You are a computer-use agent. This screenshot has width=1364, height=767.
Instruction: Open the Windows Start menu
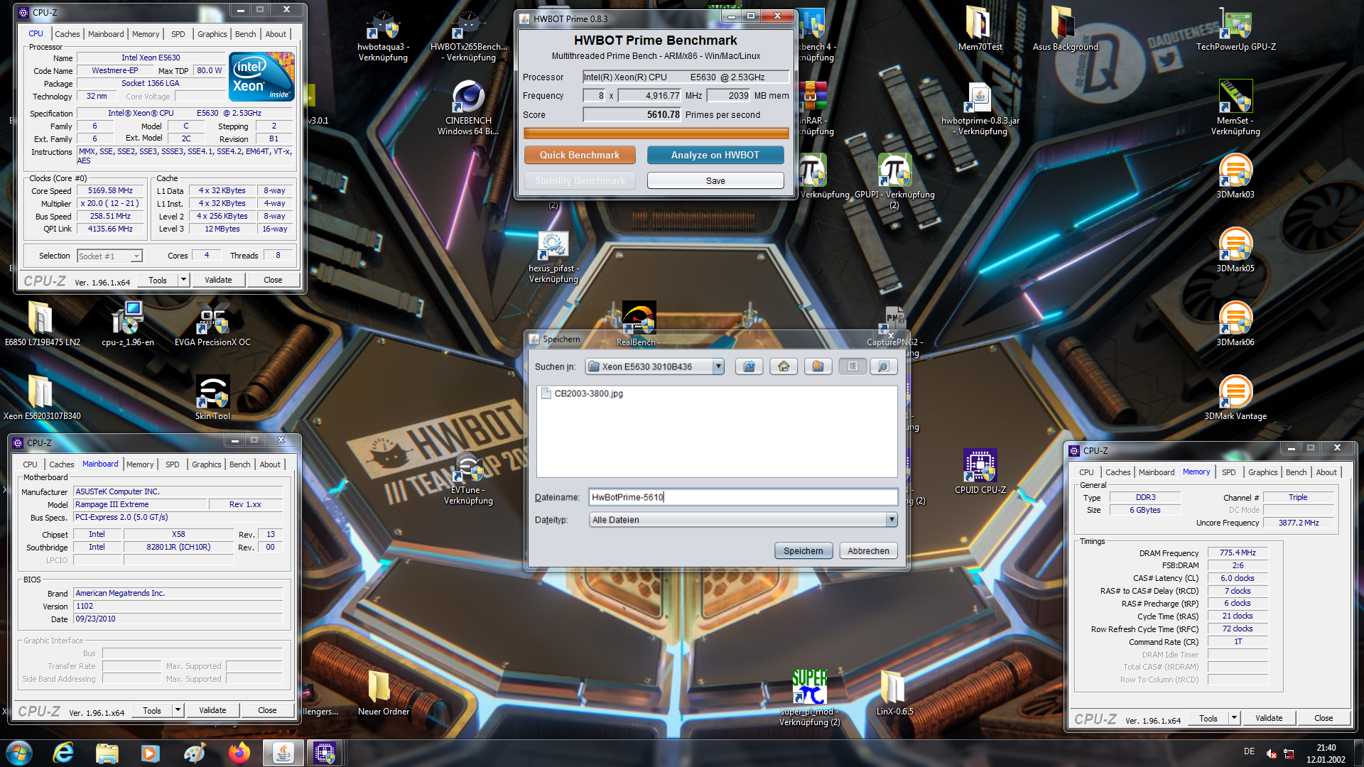(19, 753)
